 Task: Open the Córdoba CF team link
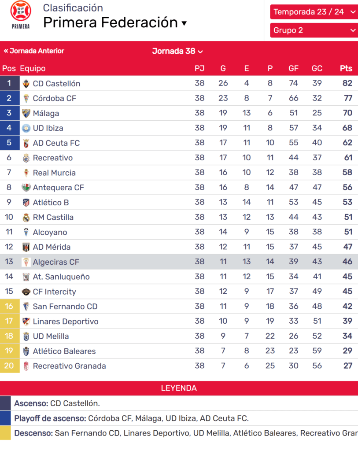(54, 98)
